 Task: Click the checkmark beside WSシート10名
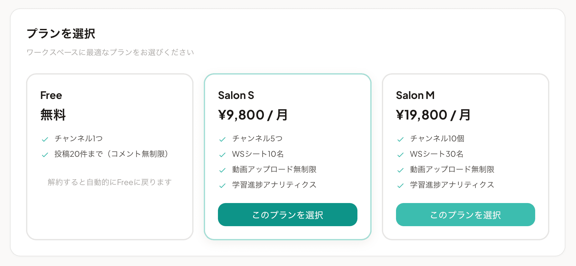point(222,154)
